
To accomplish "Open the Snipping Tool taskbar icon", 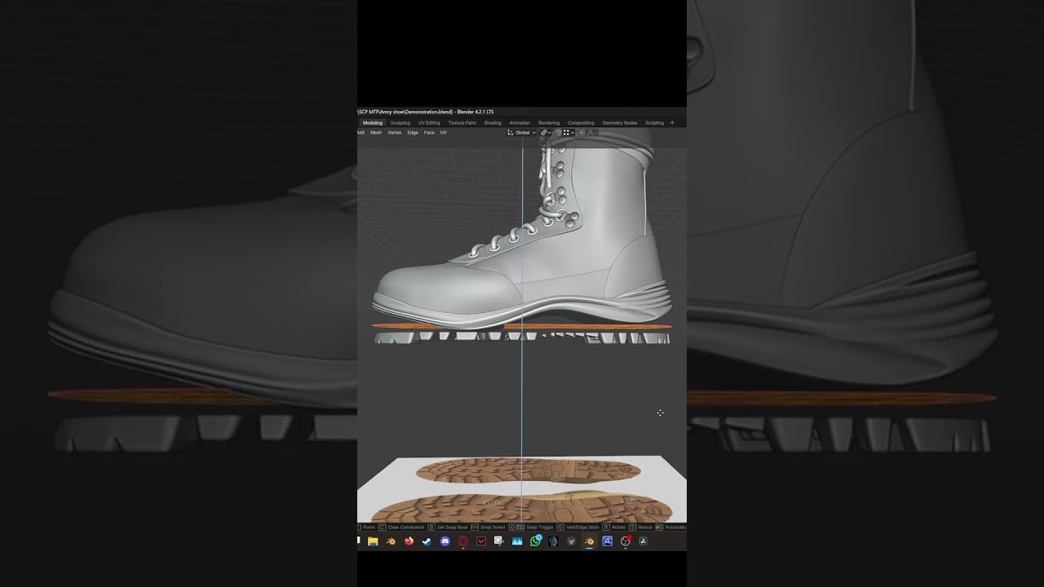I will (499, 541).
